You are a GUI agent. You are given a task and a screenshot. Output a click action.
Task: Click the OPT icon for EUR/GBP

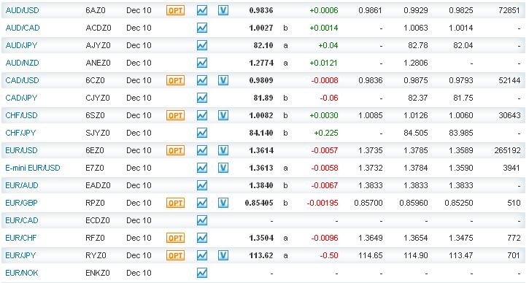pos(175,203)
